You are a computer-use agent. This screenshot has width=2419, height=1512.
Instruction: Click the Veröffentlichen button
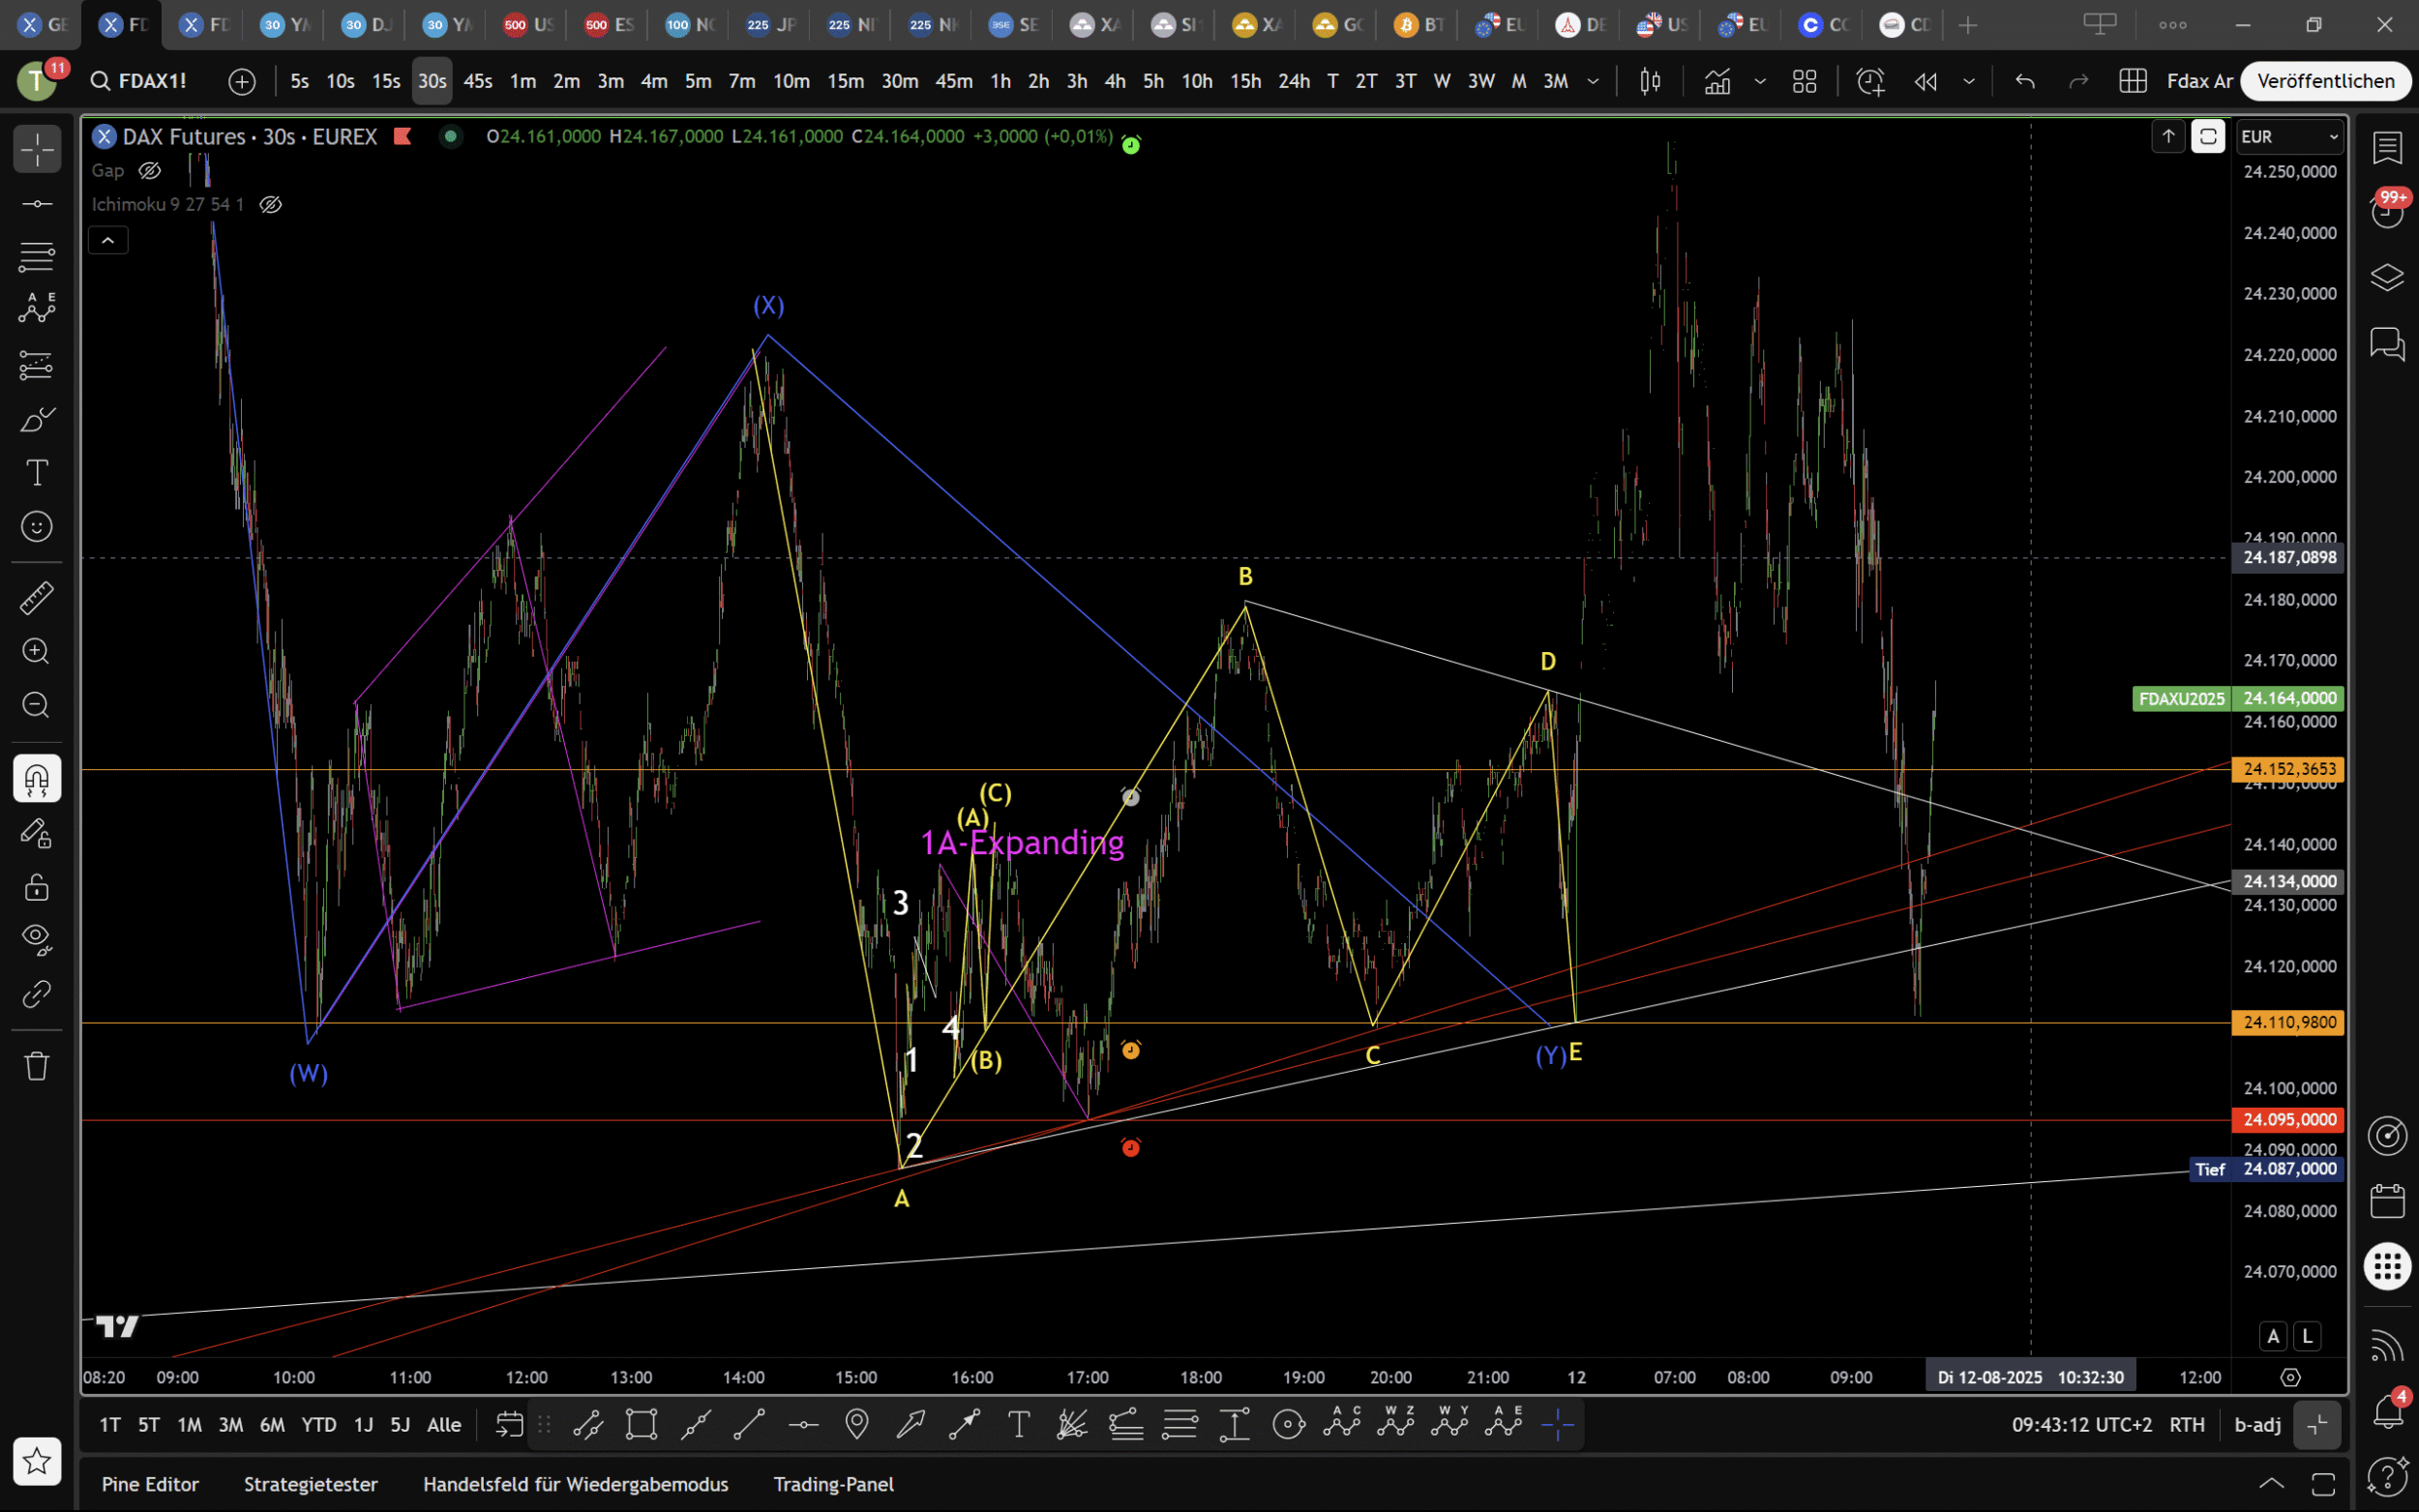coord(2325,81)
